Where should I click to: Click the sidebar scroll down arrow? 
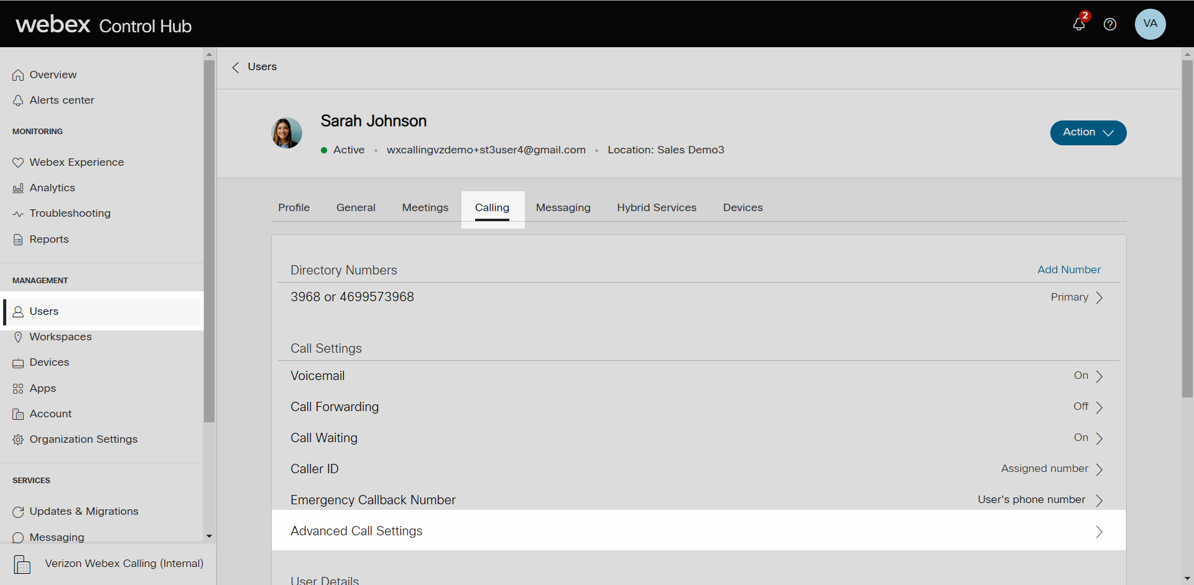point(209,536)
